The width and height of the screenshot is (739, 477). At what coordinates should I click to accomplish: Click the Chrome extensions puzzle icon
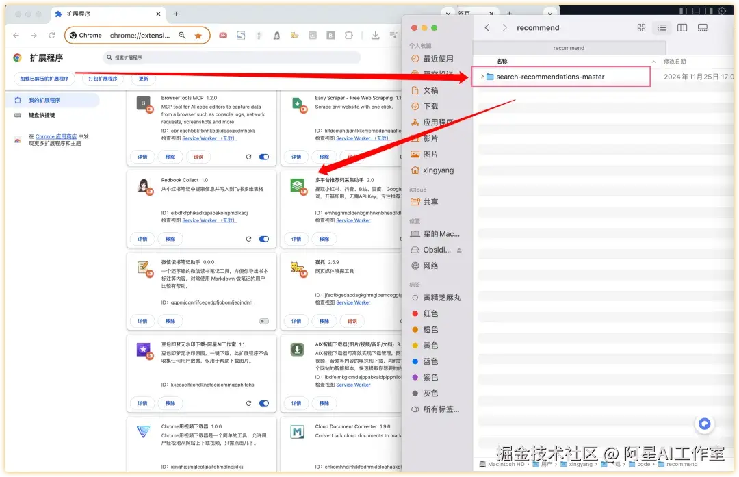click(348, 34)
